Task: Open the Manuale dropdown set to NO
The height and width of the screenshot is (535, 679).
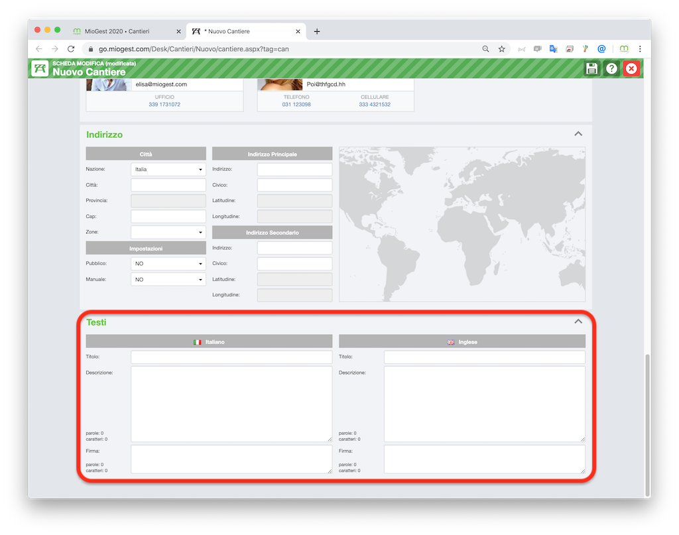Action: click(x=168, y=279)
